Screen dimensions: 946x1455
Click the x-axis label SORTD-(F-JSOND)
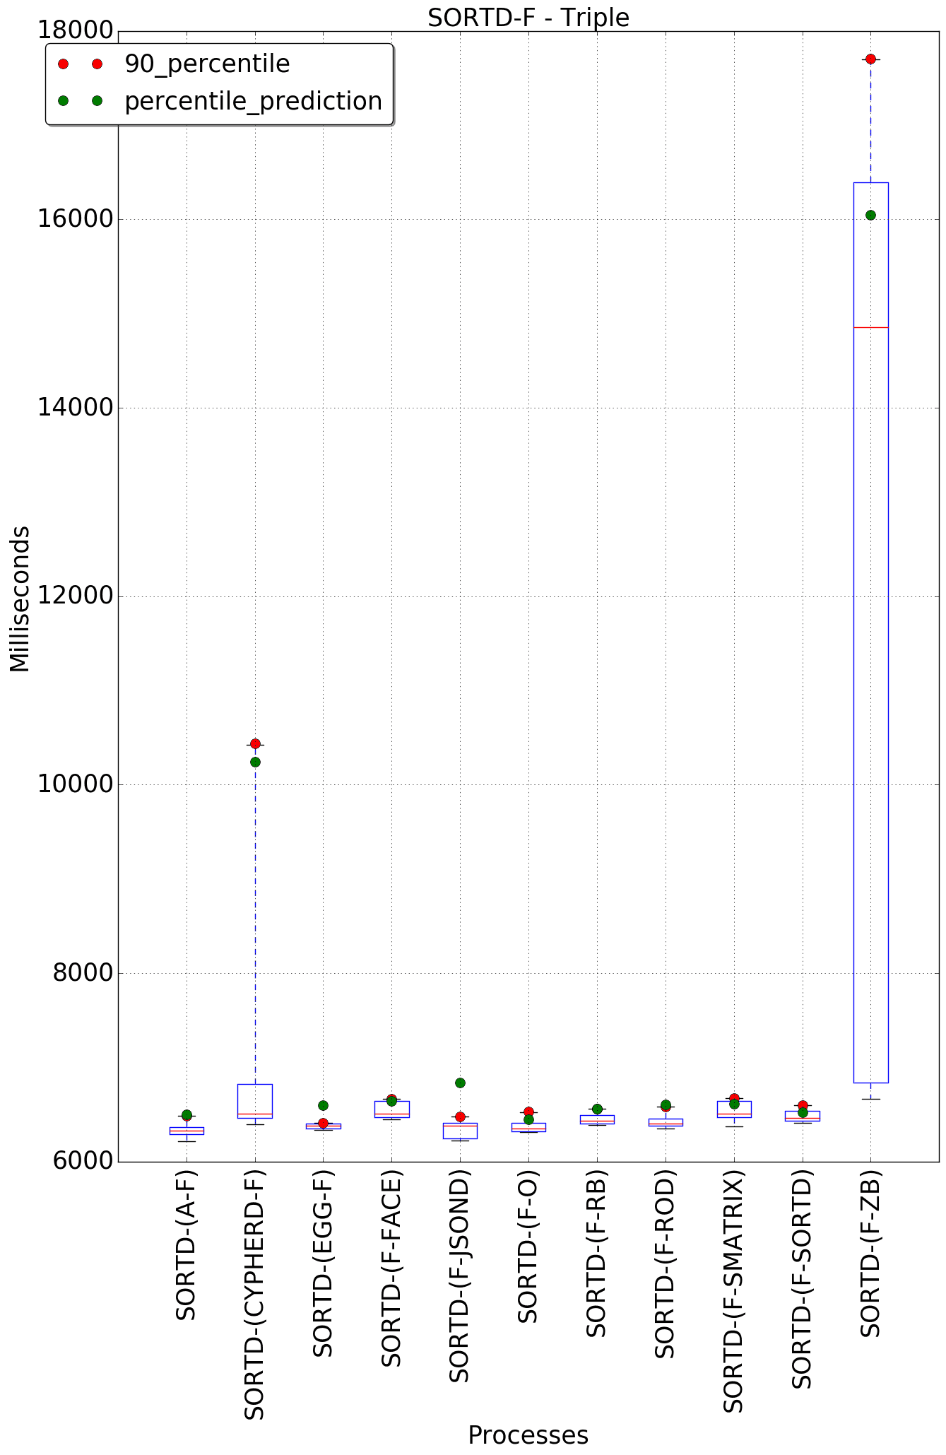click(x=460, y=1276)
